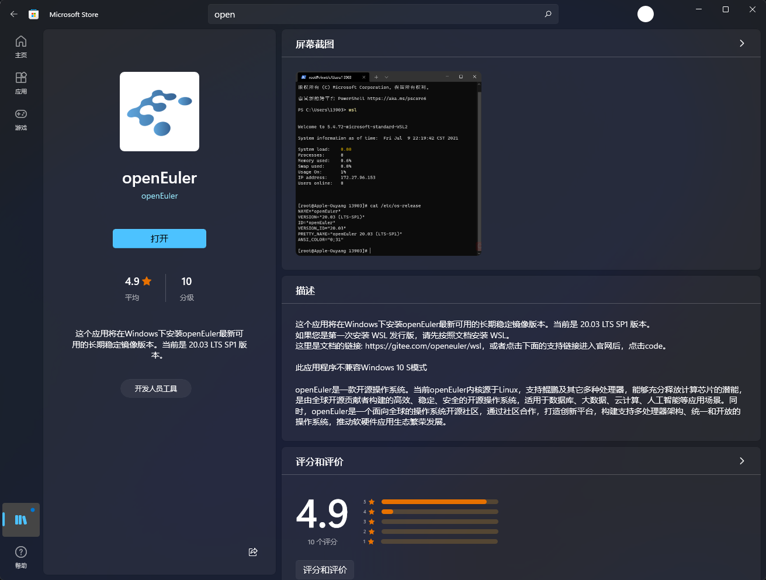Click the search magnifier icon
766x580 pixels.
point(548,14)
